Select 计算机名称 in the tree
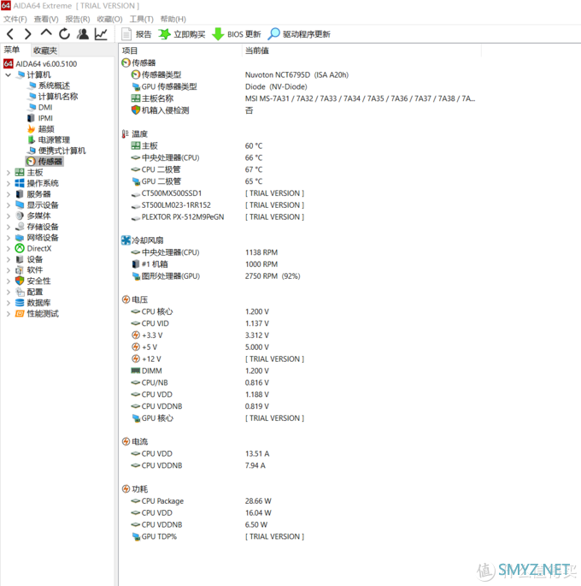 (53, 97)
